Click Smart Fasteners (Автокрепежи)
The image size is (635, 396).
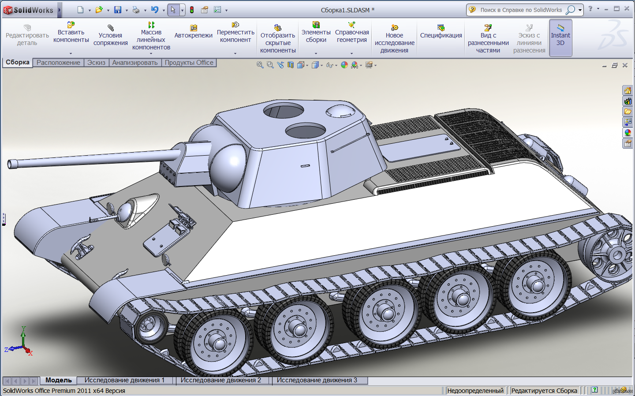click(x=193, y=32)
